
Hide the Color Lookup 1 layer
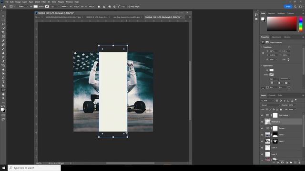pyautogui.click(x=262, y=115)
